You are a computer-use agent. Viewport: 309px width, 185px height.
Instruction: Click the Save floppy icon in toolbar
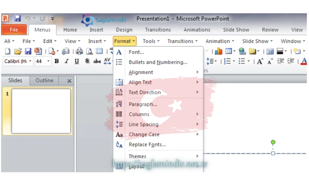click(x=28, y=51)
